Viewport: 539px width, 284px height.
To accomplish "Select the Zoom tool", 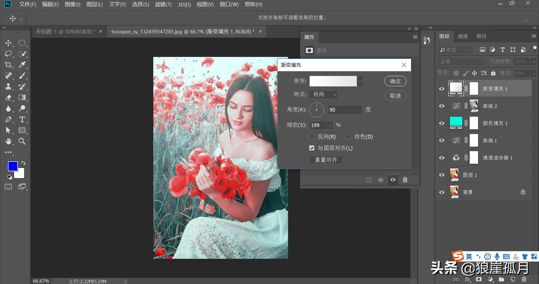I will coord(22,141).
